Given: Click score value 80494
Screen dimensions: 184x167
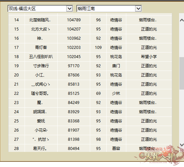Looking at the screenshot, I should click(74, 149).
